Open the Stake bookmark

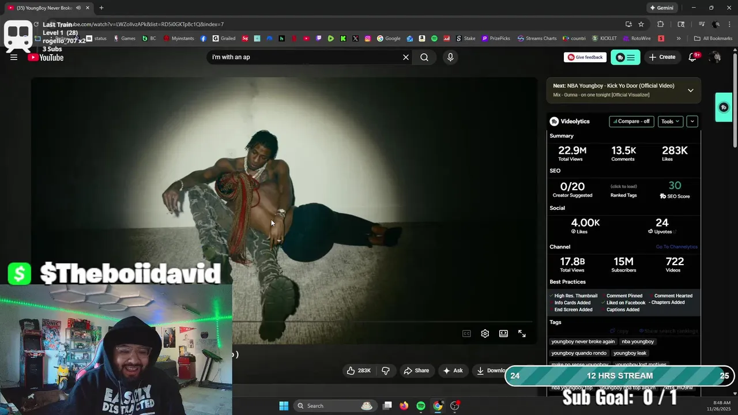(466, 39)
